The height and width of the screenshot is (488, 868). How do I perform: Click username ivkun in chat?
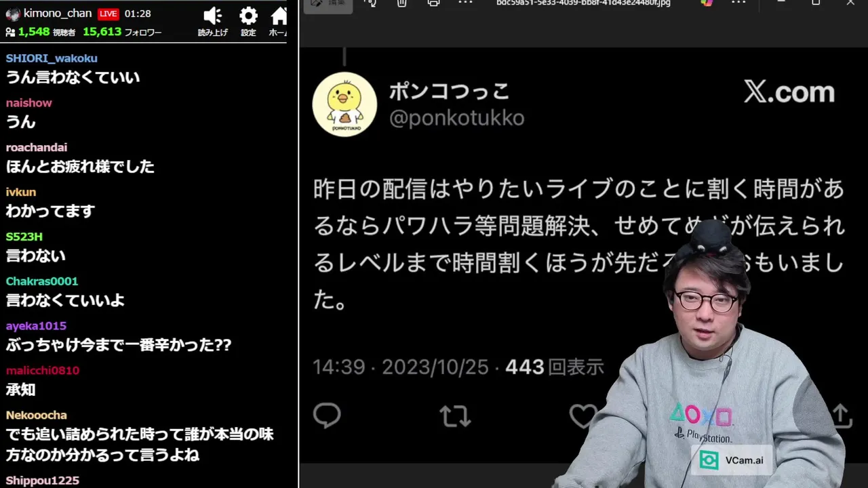(x=21, y=192)
